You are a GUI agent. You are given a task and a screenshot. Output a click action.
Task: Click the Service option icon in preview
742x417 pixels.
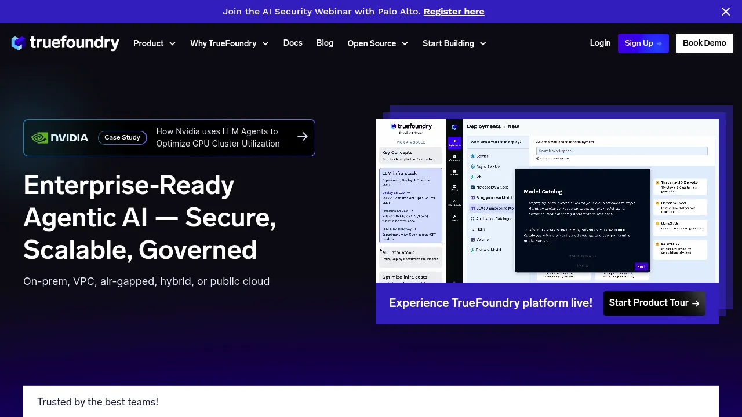473,156
